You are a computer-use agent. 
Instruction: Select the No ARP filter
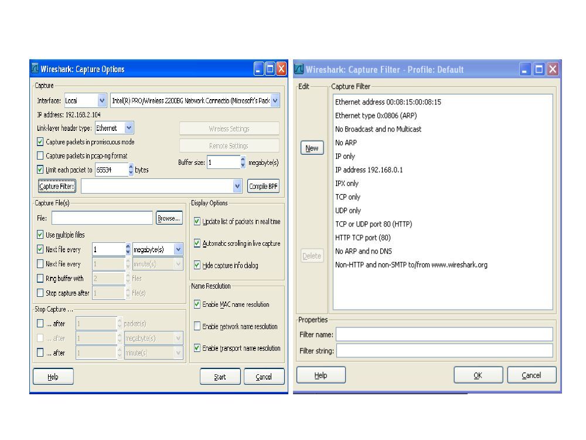[346, 143]
